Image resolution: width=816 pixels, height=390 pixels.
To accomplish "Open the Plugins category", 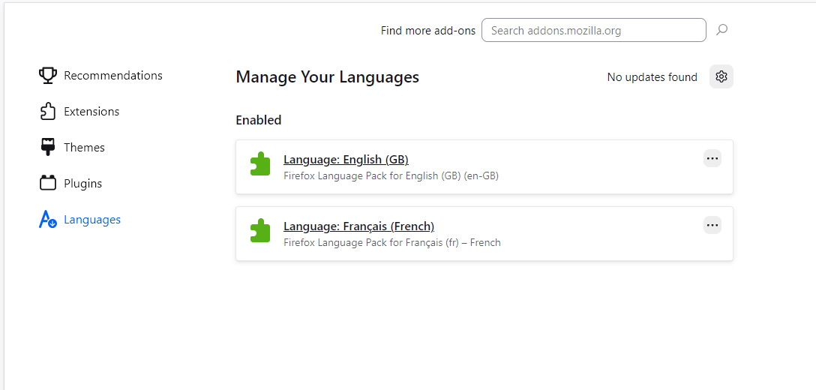I will [82, 184].
